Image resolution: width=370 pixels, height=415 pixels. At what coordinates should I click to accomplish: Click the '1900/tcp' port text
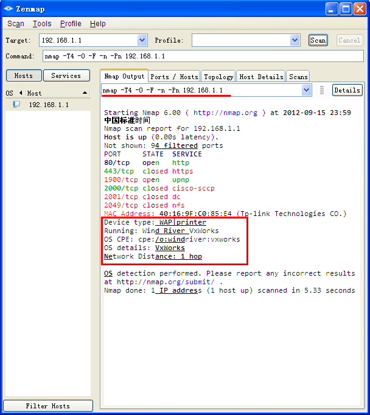(121, 180)
